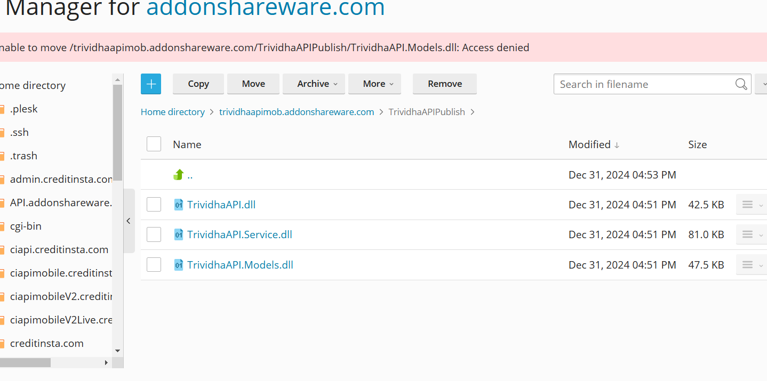Go to Home directory breadcrumb
Viewport: 767px width, 381px height.
pyautogui.click(x=172, y=112)
